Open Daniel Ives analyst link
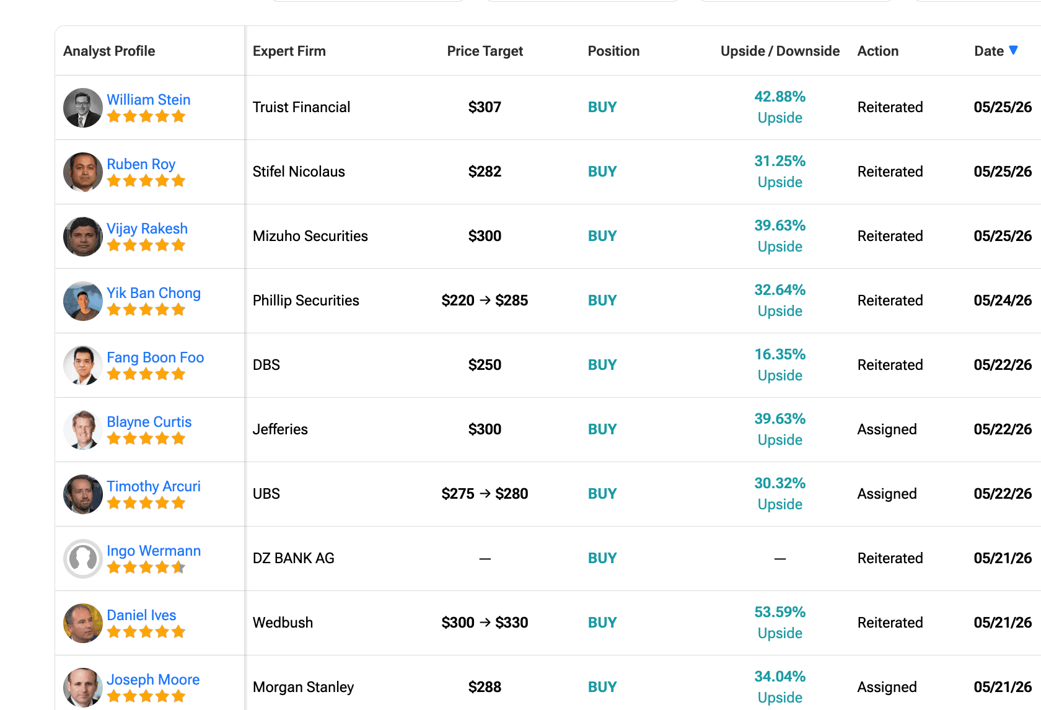Screen dimensions: 1041x710 click(141, 615)
